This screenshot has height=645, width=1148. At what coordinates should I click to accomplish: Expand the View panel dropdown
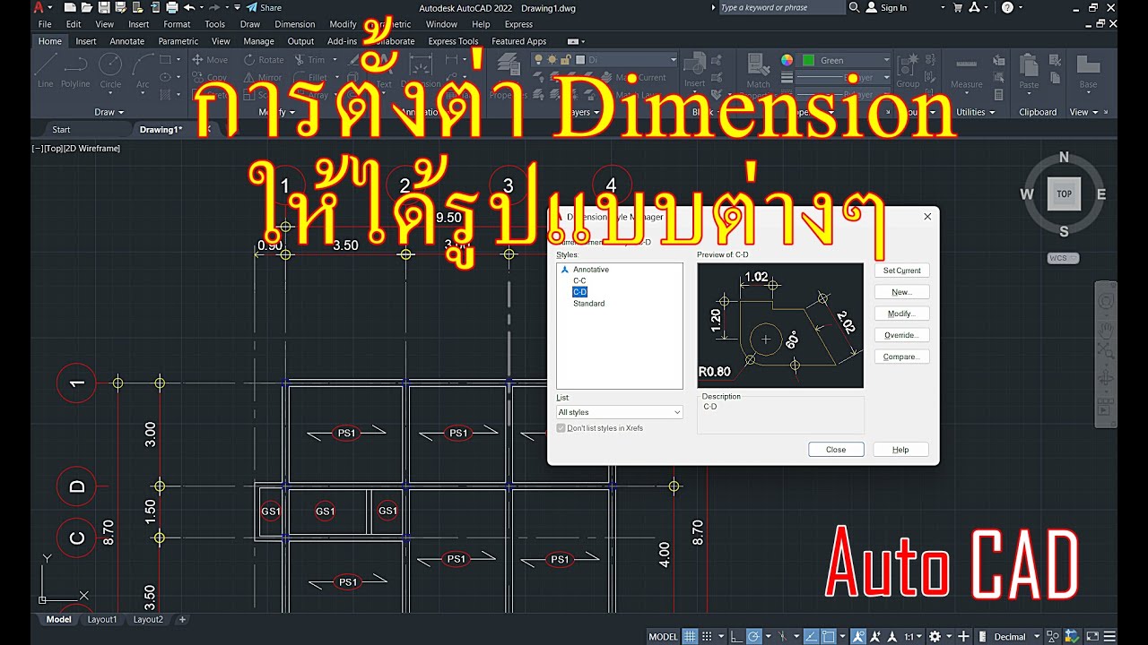pos(1083,112)
